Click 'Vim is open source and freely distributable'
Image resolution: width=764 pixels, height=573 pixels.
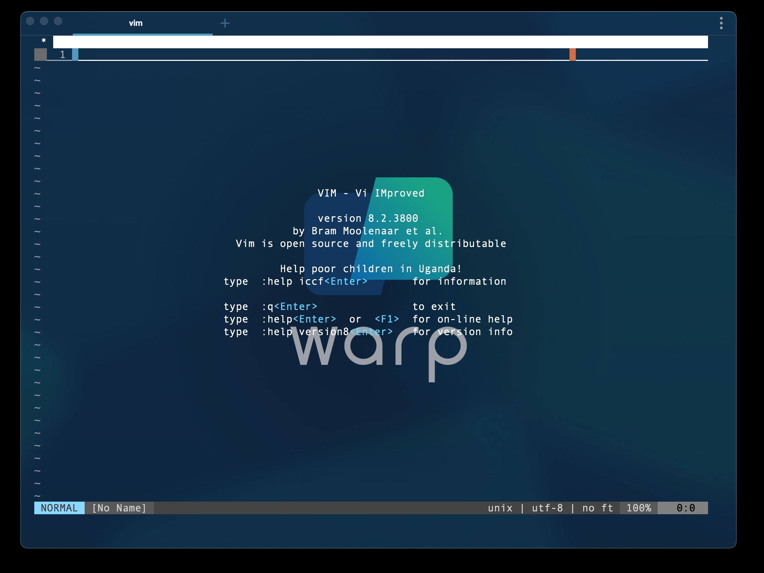click(x=371, y=243)
